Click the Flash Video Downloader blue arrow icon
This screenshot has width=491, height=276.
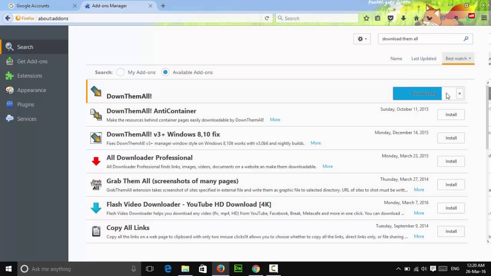pyautogui.click(x=96, y=208)
